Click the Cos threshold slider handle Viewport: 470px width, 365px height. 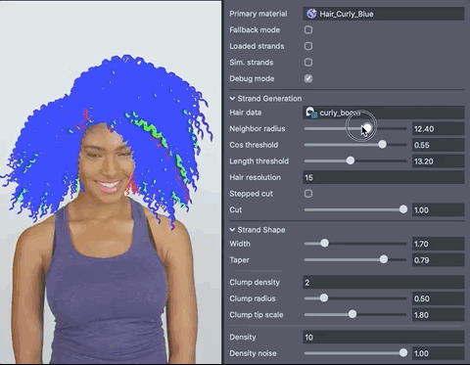coord(382,145)
